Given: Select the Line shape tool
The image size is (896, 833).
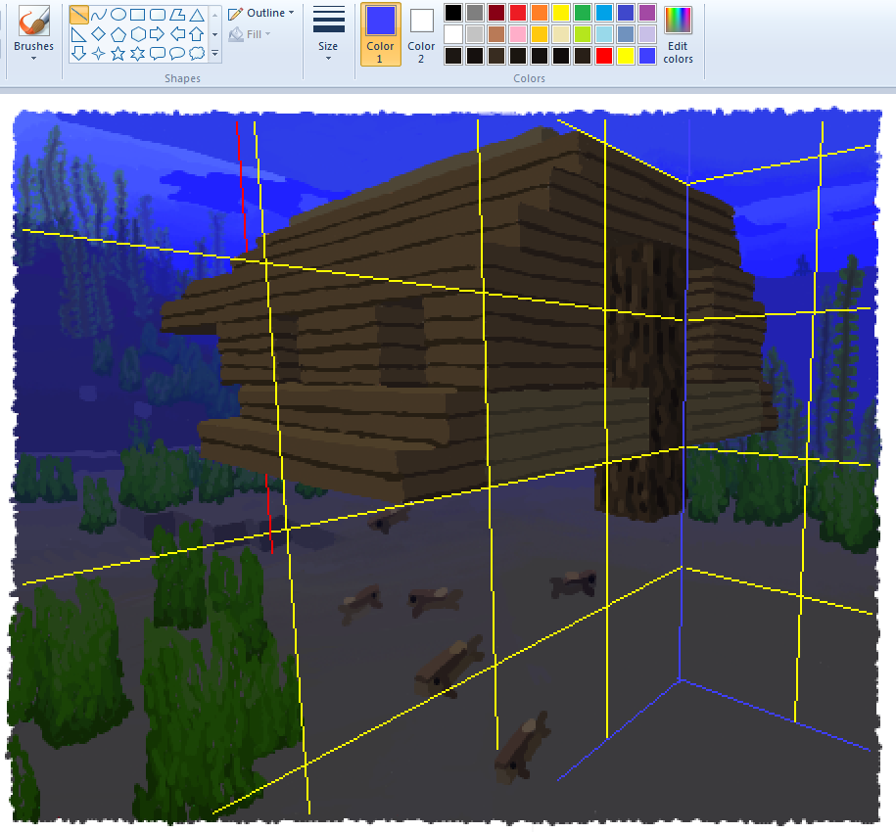Looking at the screenshot, I should coord(78,15).
